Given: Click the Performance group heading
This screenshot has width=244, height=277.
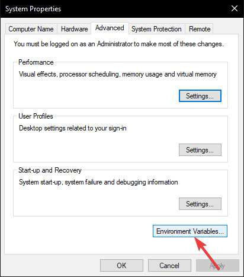Looking at the screenshot, I should coord(36,62).
